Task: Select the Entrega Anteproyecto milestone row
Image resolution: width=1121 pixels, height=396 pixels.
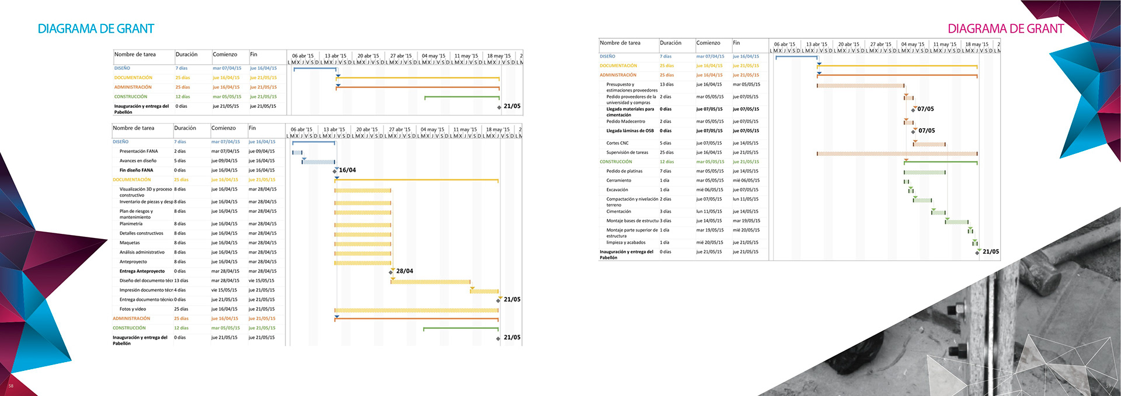Action: click(199, 271)
